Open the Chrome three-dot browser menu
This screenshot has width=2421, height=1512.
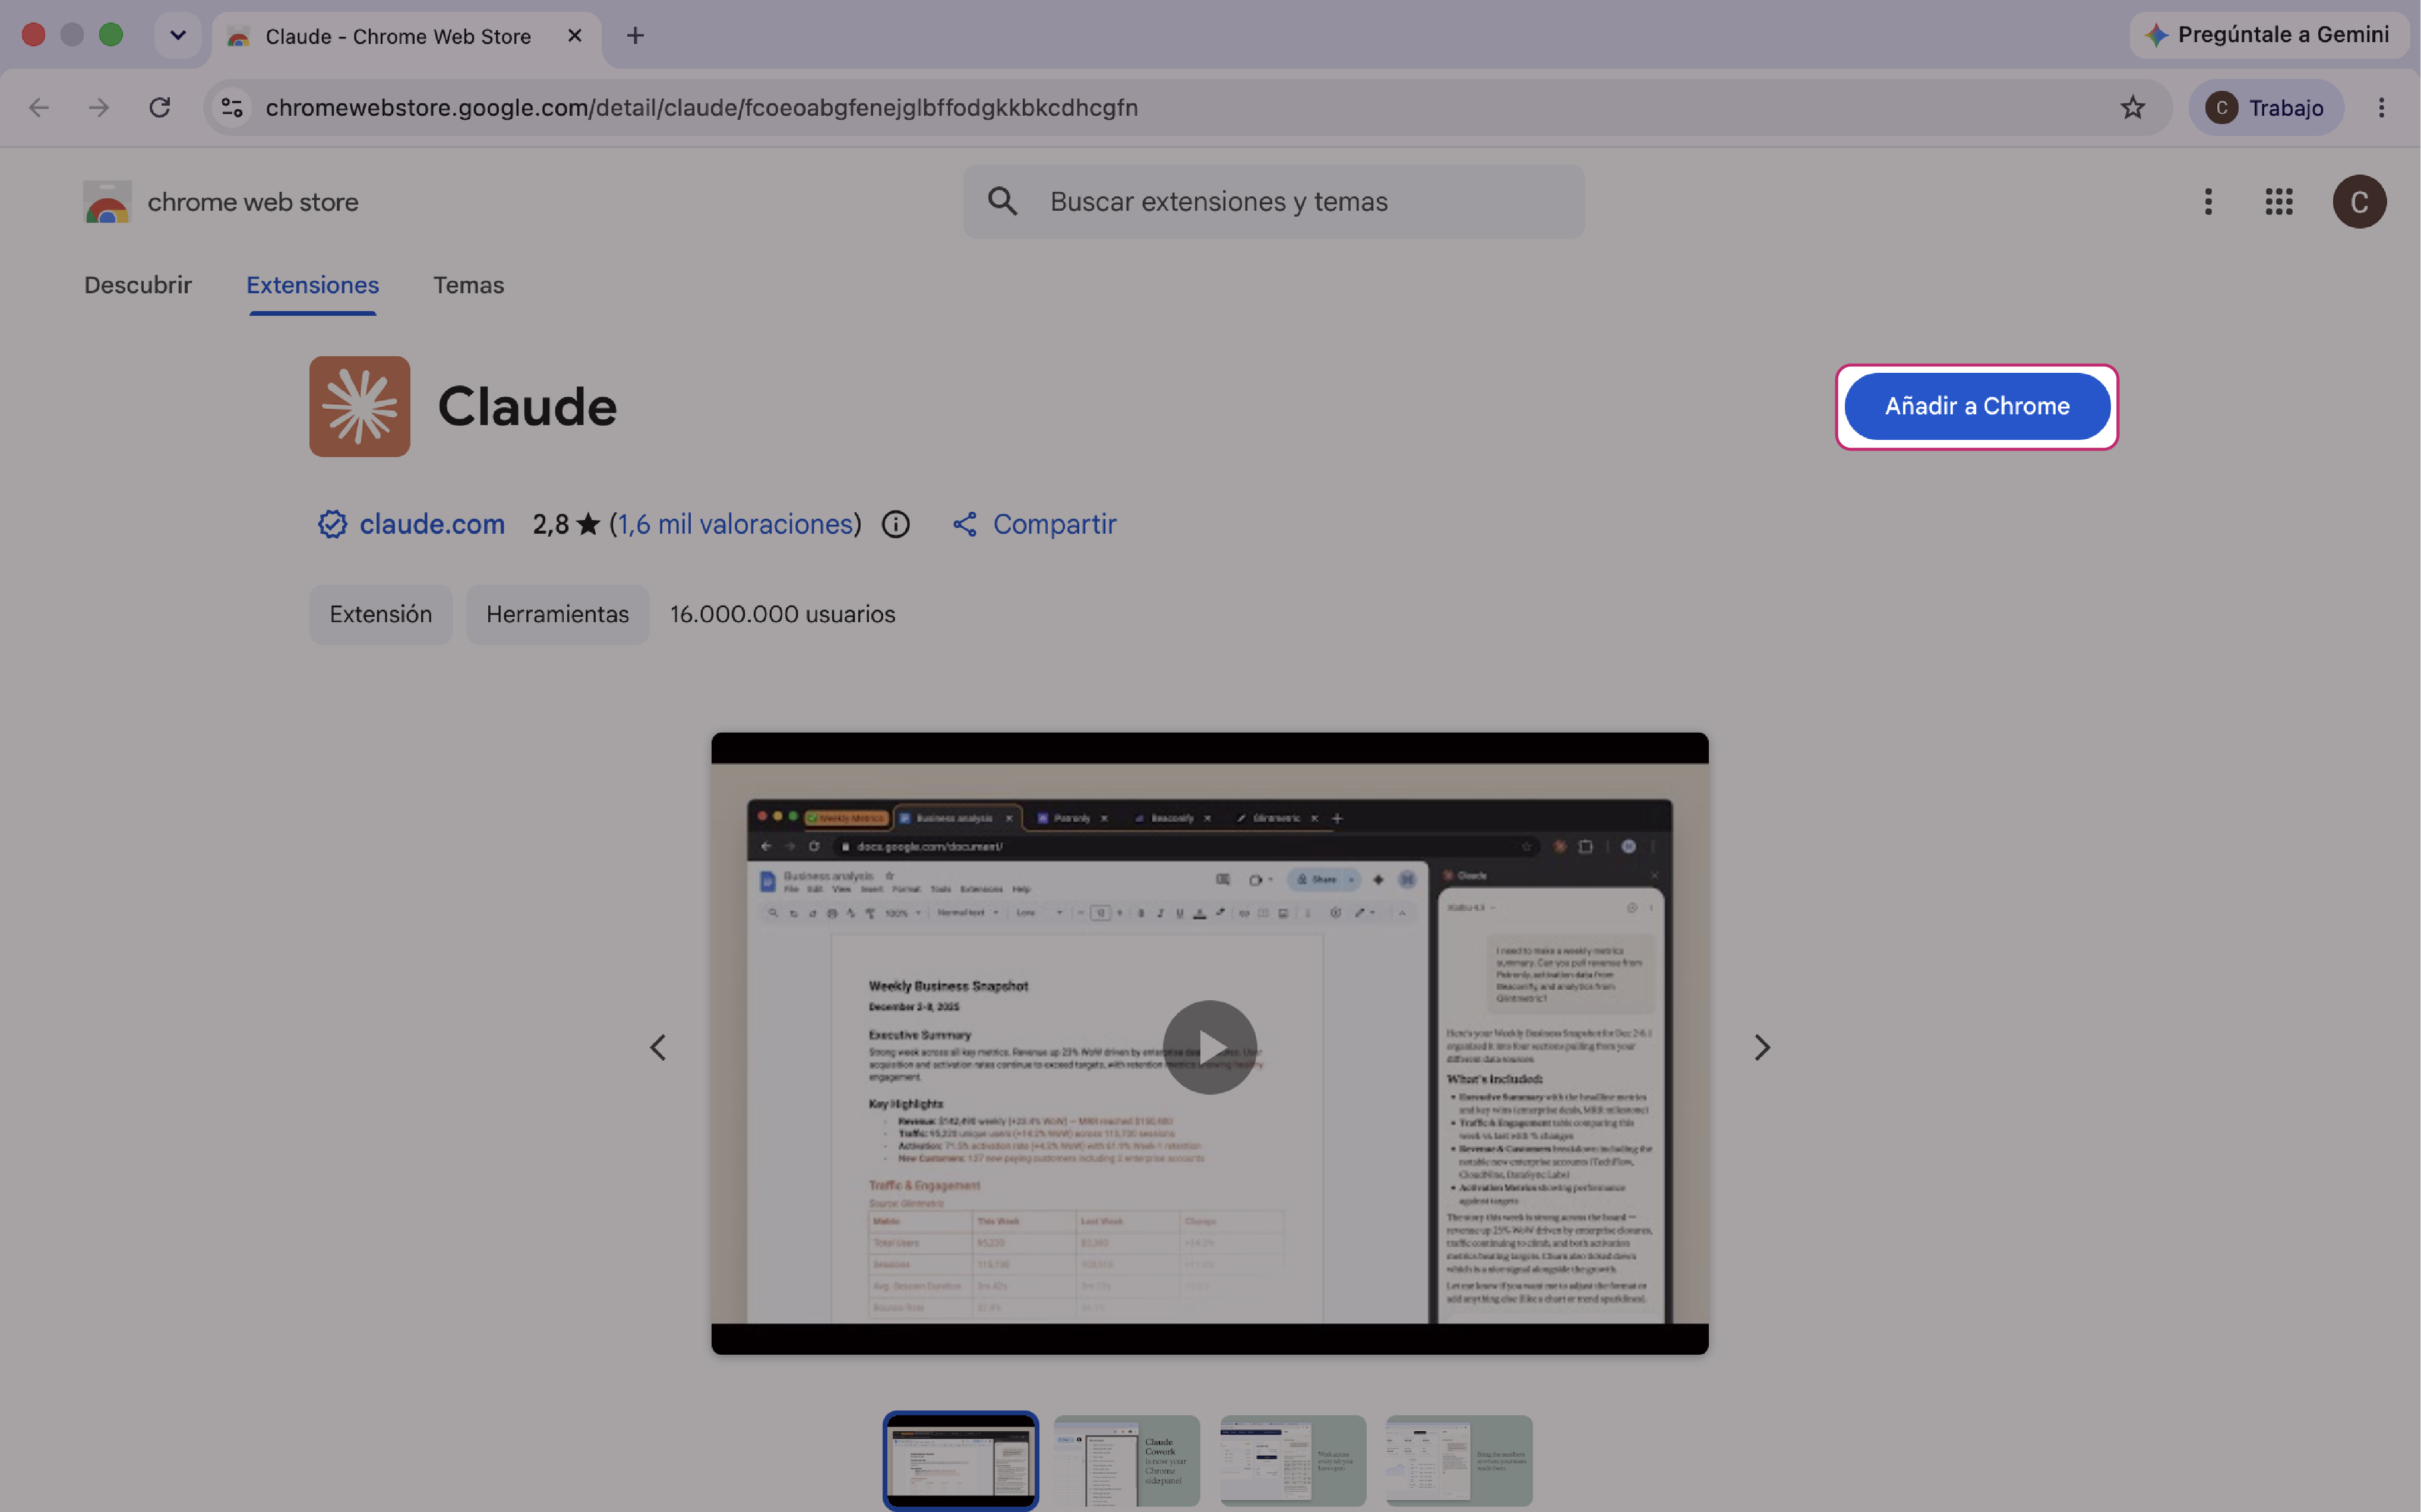pos(2381,107)
